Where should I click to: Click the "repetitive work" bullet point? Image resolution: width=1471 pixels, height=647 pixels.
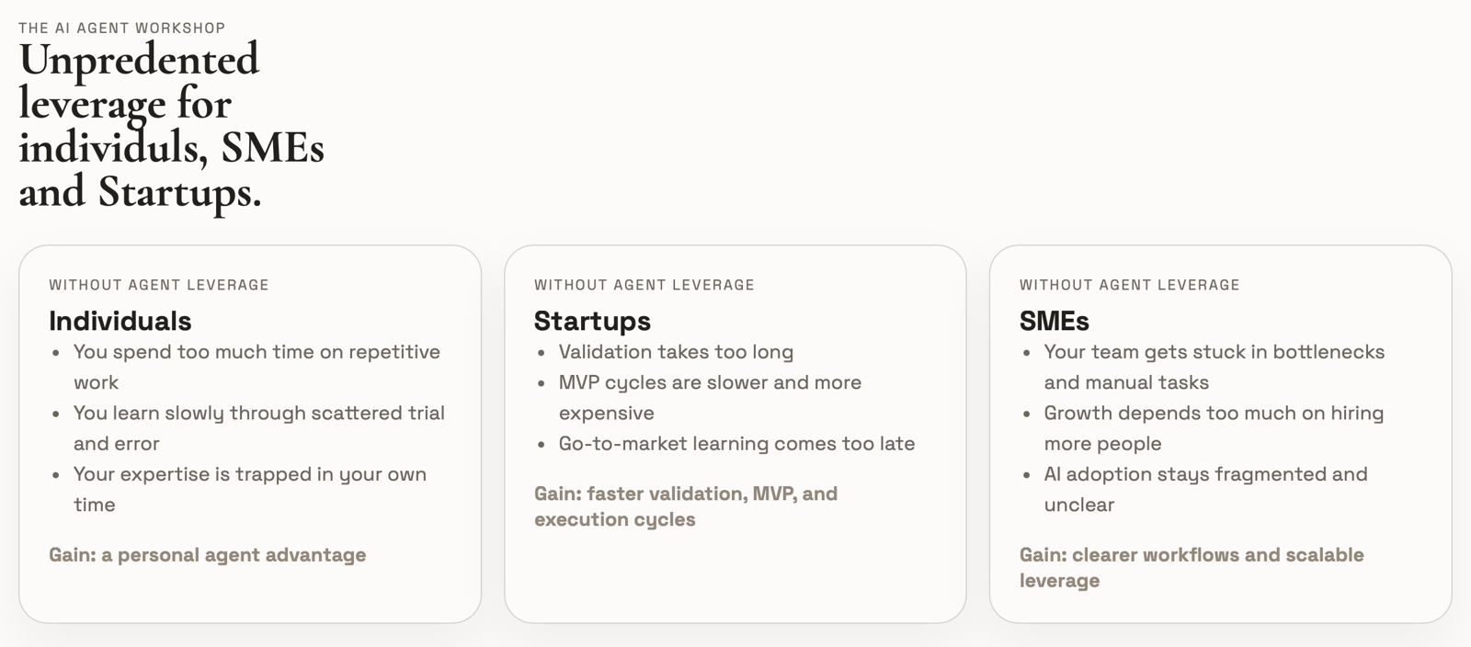point(257,352)
